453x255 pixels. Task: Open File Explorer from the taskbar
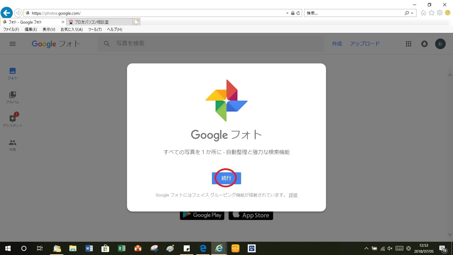(73, 248)
